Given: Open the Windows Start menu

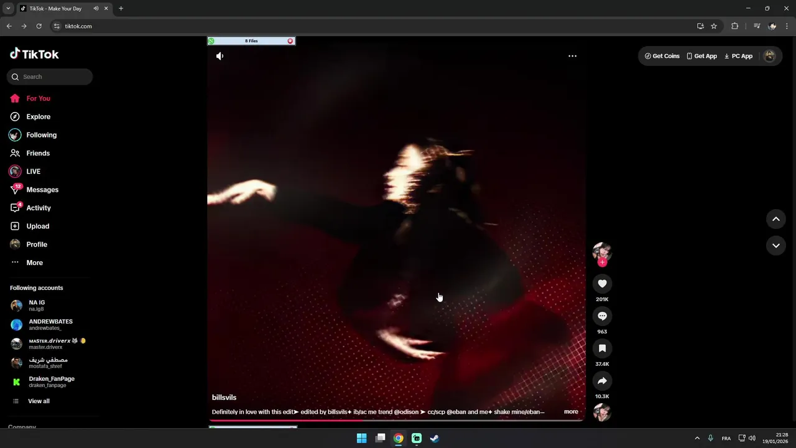Looking at the screenshot, I should (361, 438).
